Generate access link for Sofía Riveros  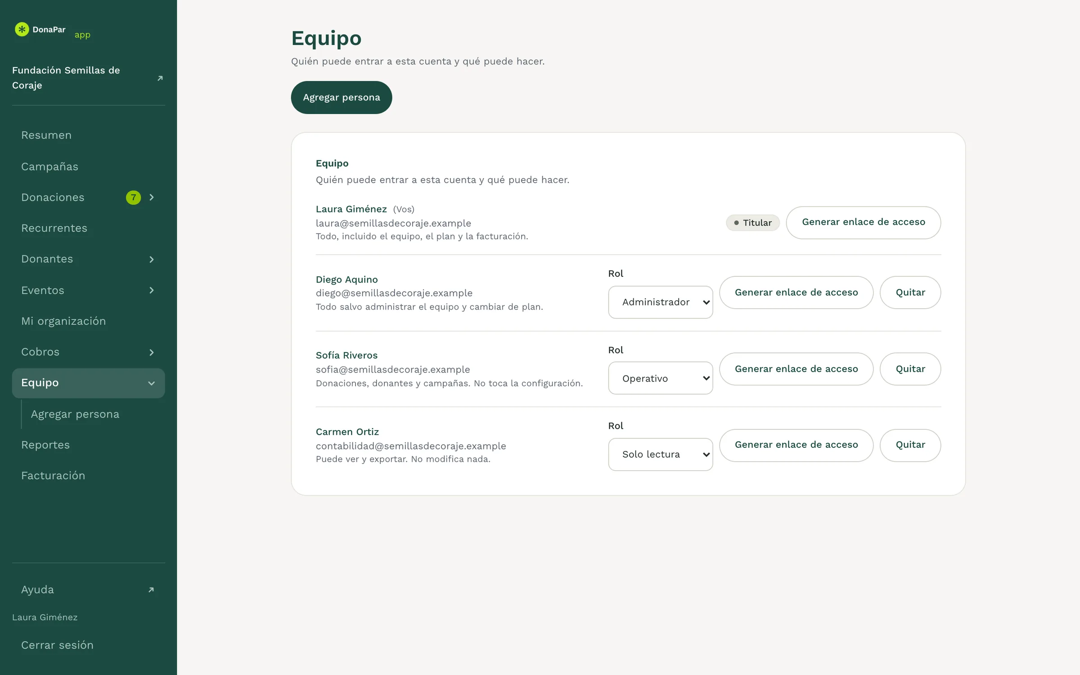[x=796, y=369]
